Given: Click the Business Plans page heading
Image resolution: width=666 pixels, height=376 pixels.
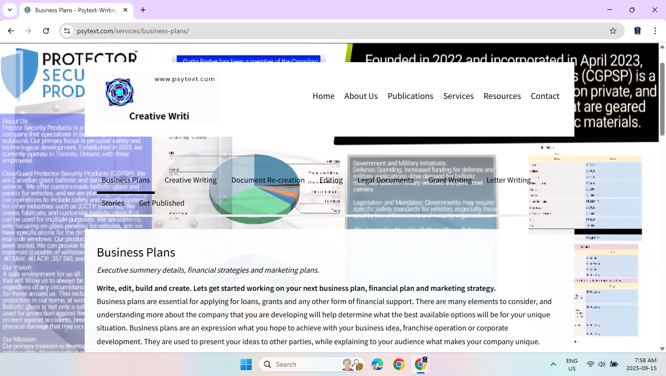Looking at the screenshot, I should (136, 252).
